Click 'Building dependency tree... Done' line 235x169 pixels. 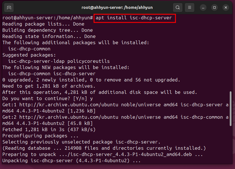[x=48, y=30]
